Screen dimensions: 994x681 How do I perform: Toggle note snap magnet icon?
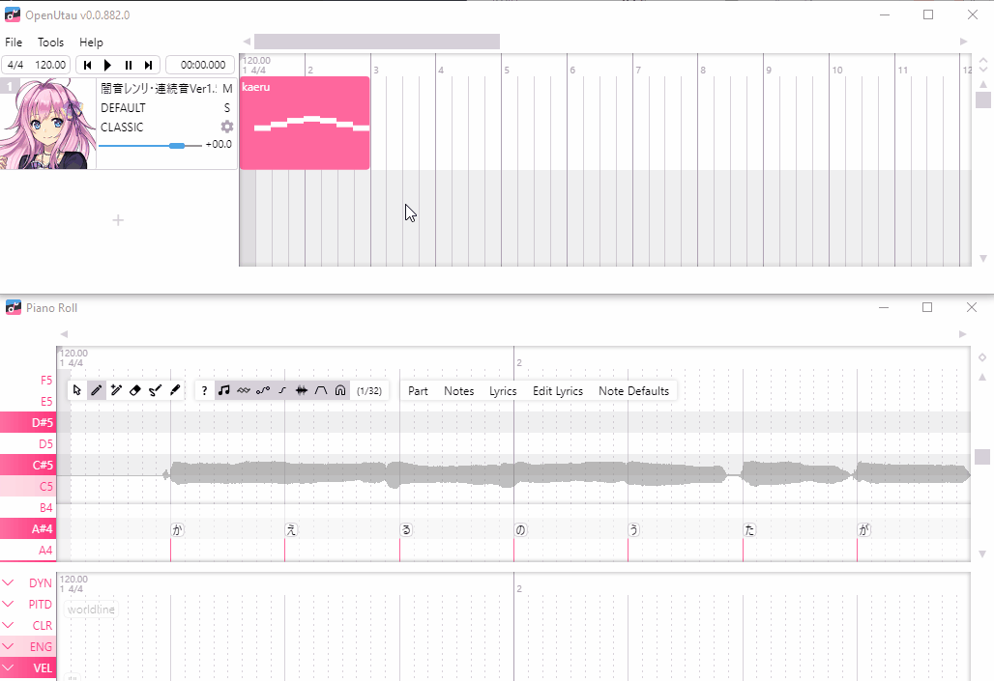[x=340, y=390]
